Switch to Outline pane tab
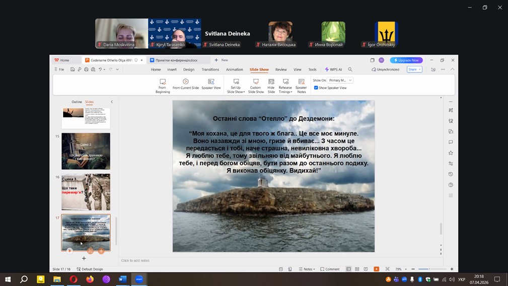The image size is (508, 286). [77, 102]
